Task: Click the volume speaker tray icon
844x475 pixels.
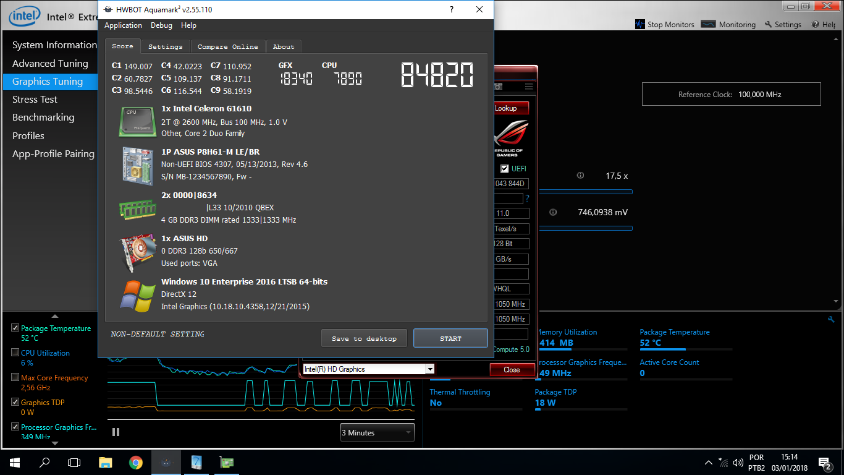Action: (x=738, y=462)
